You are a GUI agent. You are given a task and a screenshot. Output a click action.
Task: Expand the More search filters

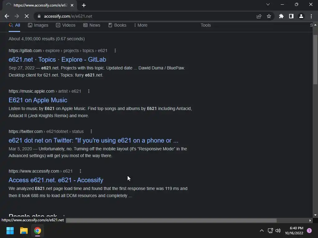pyautogui.click(x=141, y=25)
